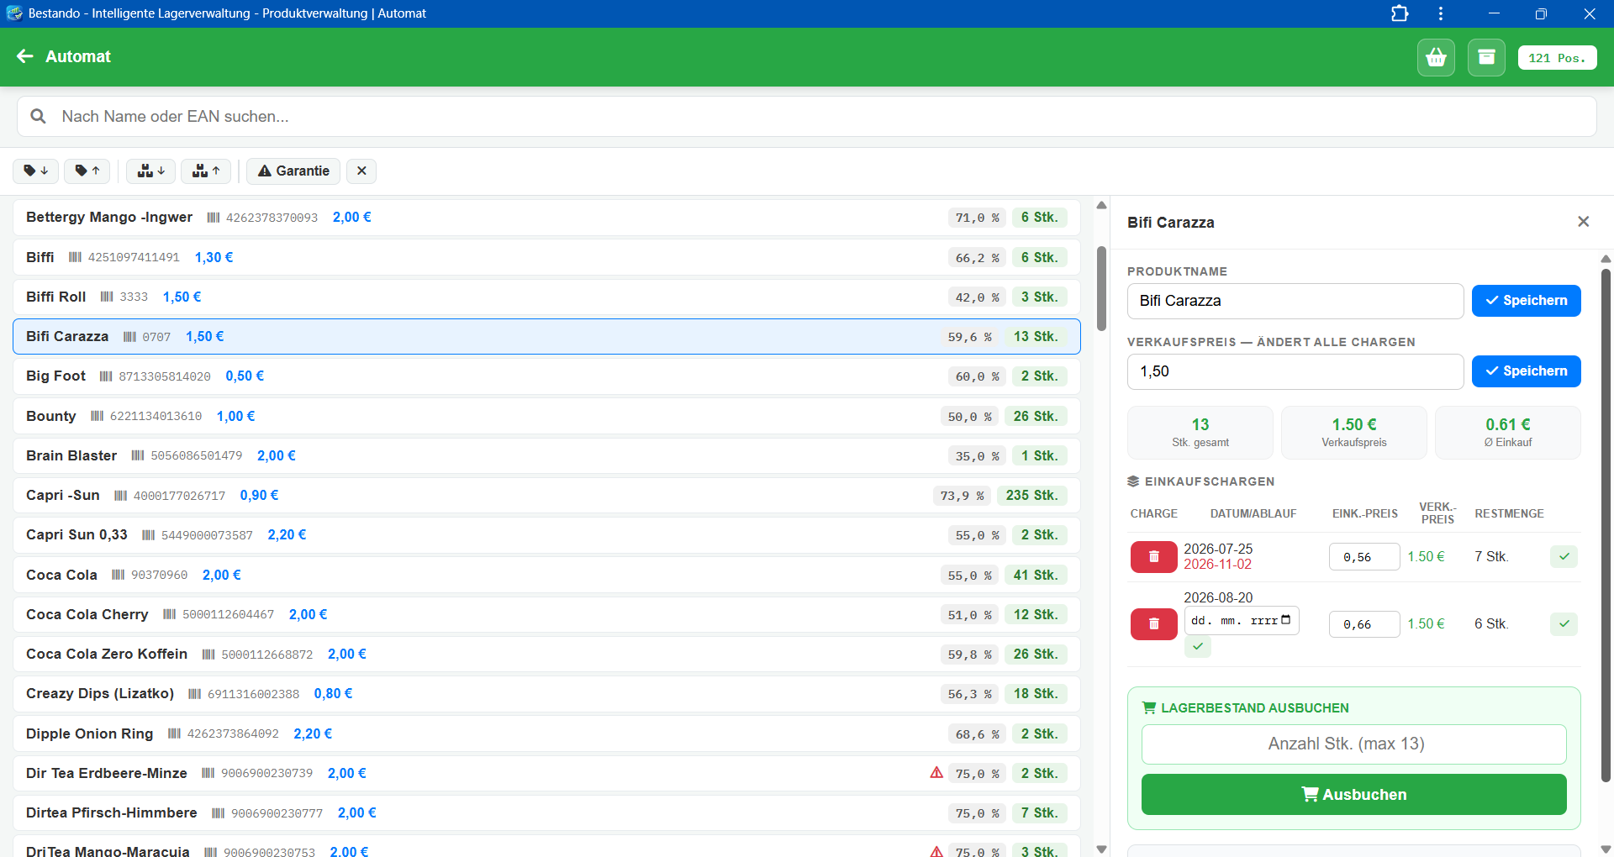Open the Brain Blaster product row
This screenshot has width=1614, height=857.
coord(546,455)
